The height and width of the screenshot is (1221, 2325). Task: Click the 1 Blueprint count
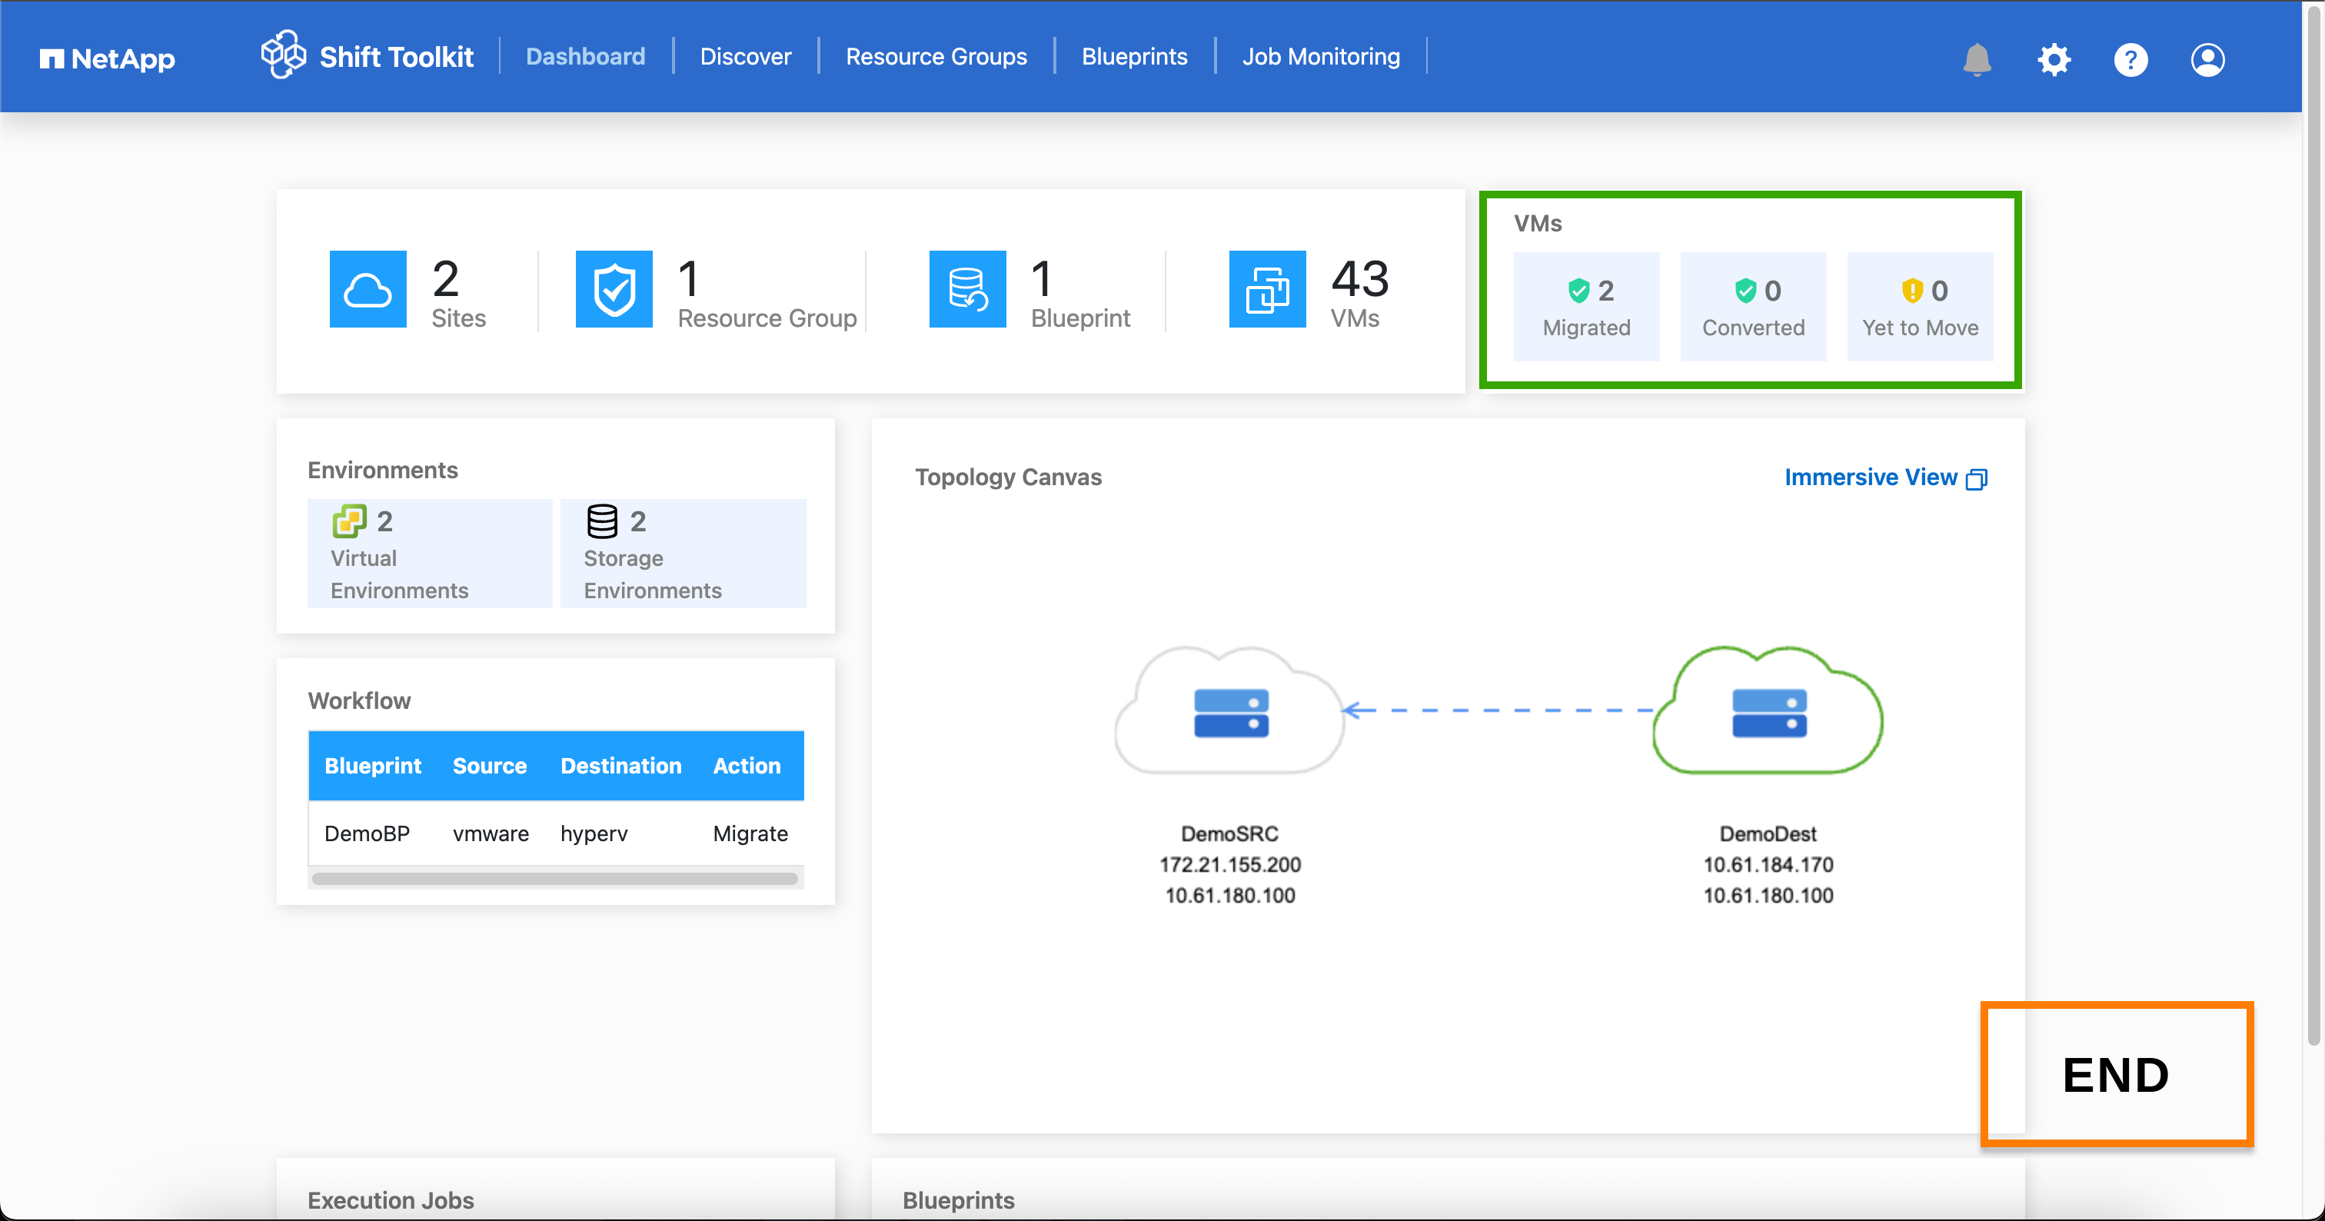pos(1042,278)
